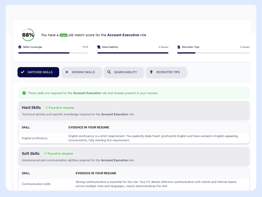This screenshot has height=197, width=262.
Task: Click the lightbulb icon in Recruiter Tips tab
Action: click(151, 72)
